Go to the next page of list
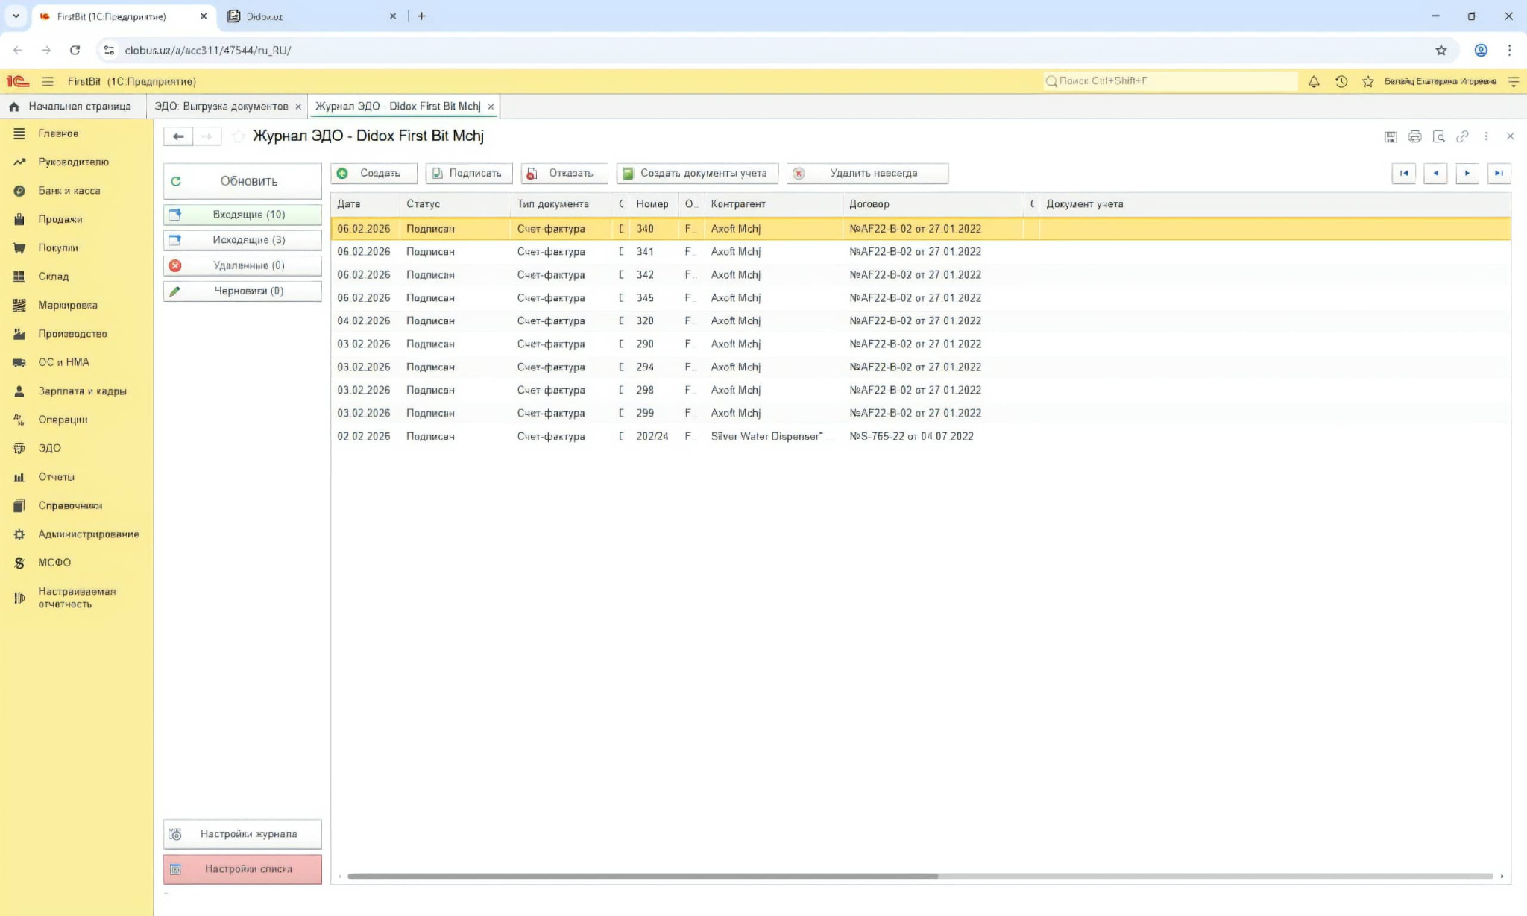Viewport: 1527px width, 916px height. [x=1467, y=173]
